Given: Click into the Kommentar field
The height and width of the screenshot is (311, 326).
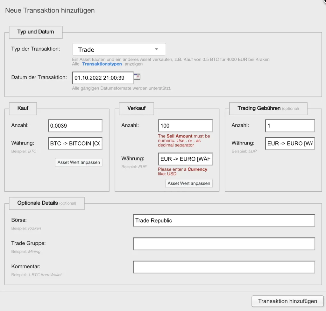Looking at the screenshot, I should 224,267.
